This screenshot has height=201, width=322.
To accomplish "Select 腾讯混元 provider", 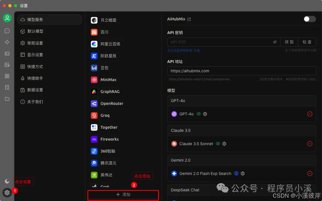I will [123, 163].
